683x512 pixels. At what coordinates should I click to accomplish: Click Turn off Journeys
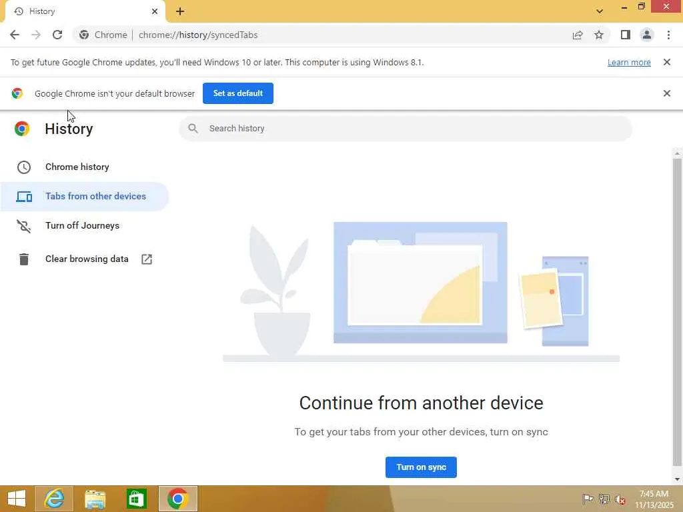[x=85, y=225]
